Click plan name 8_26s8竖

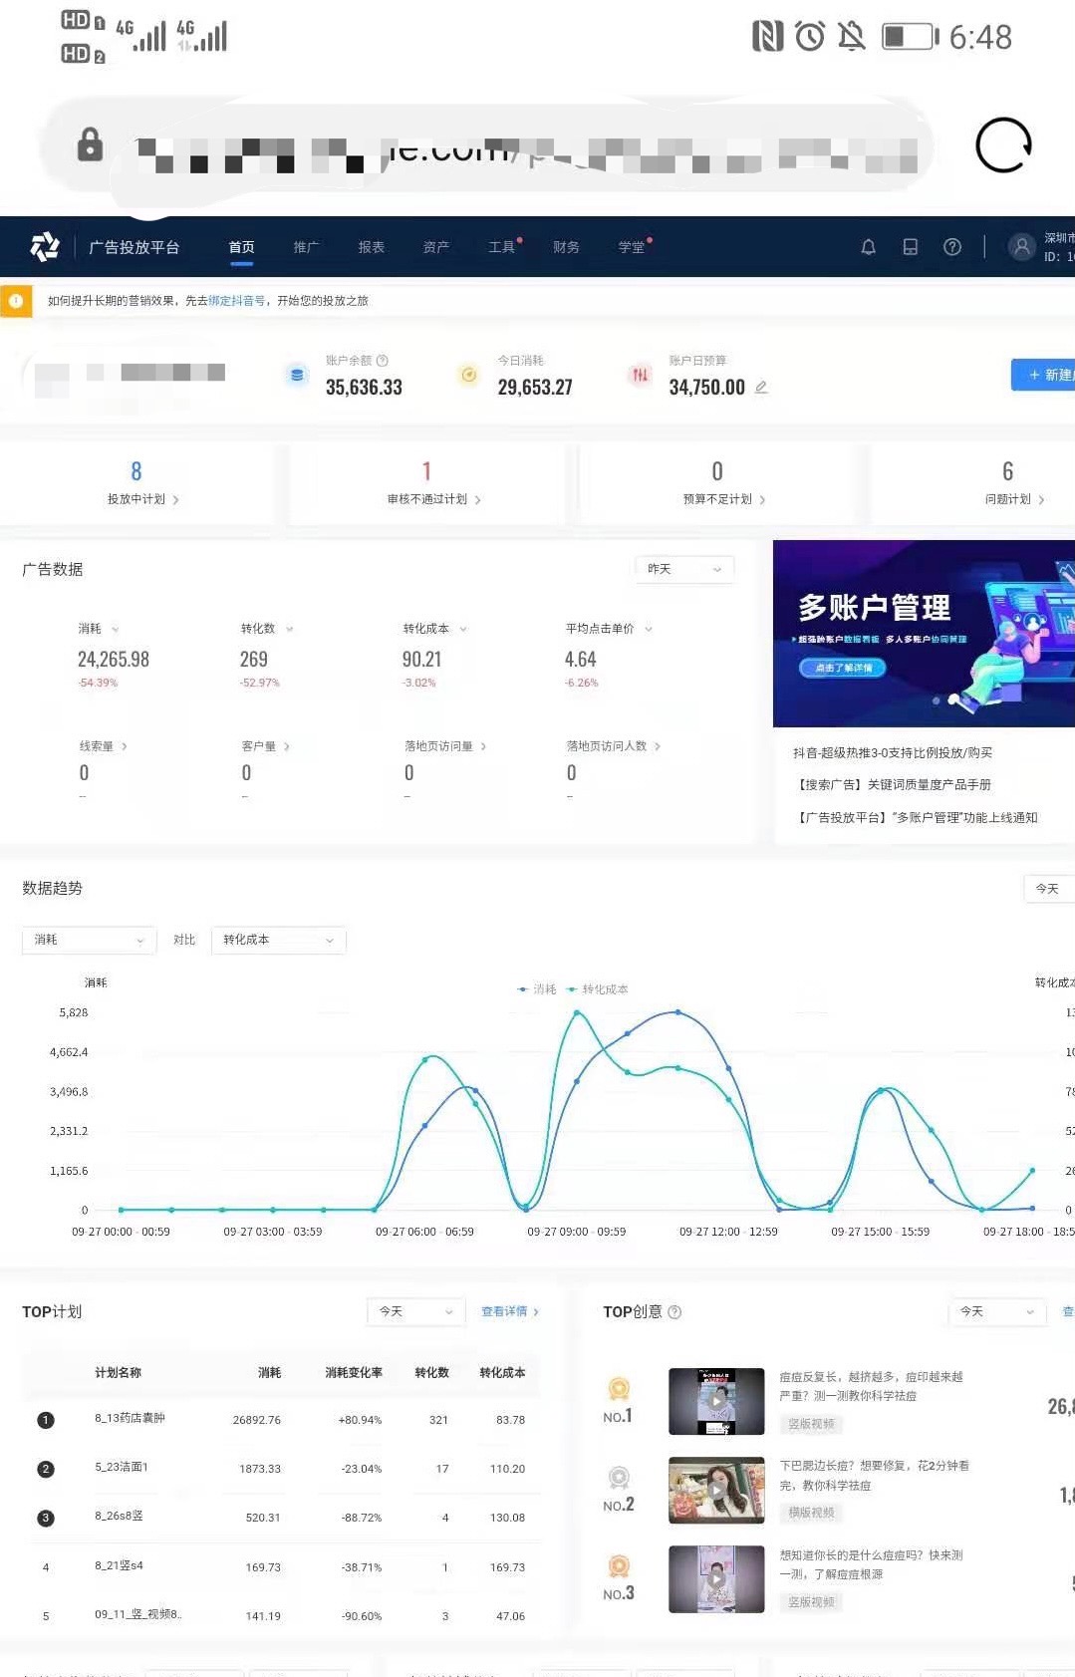click(x=119, y=1516)
